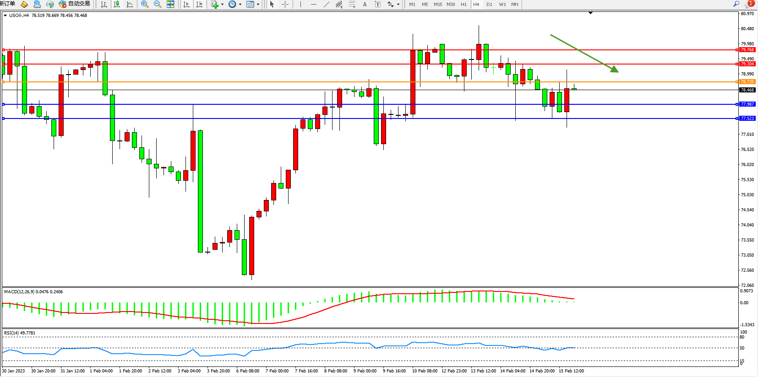The width and height of the screenshot is (758, 377).
Task: Select the crosshair tool
Action: tap(285, 4)
